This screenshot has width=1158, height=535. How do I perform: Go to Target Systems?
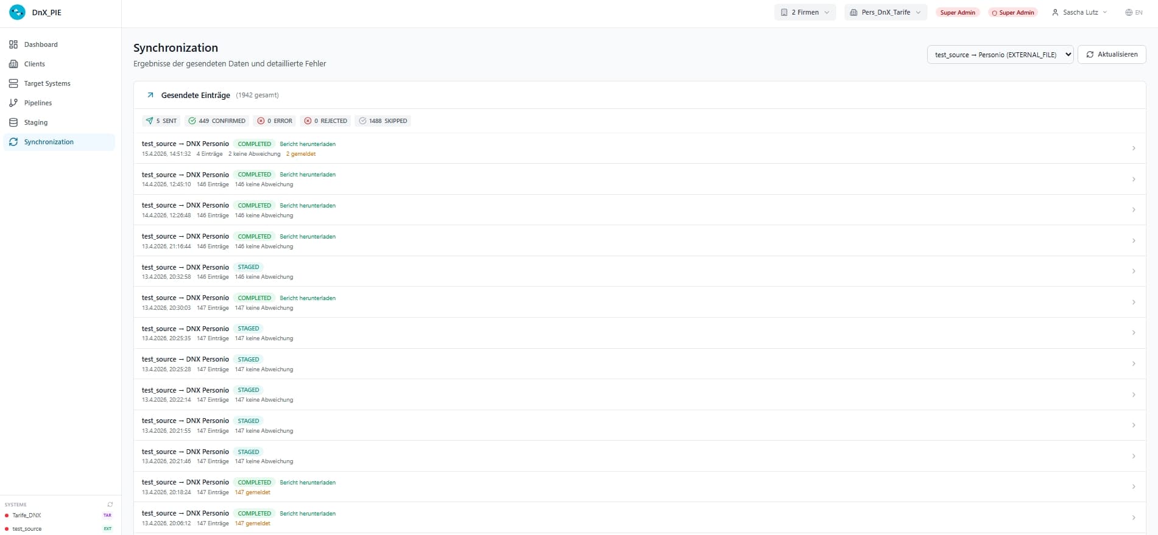tap(59, 83)
